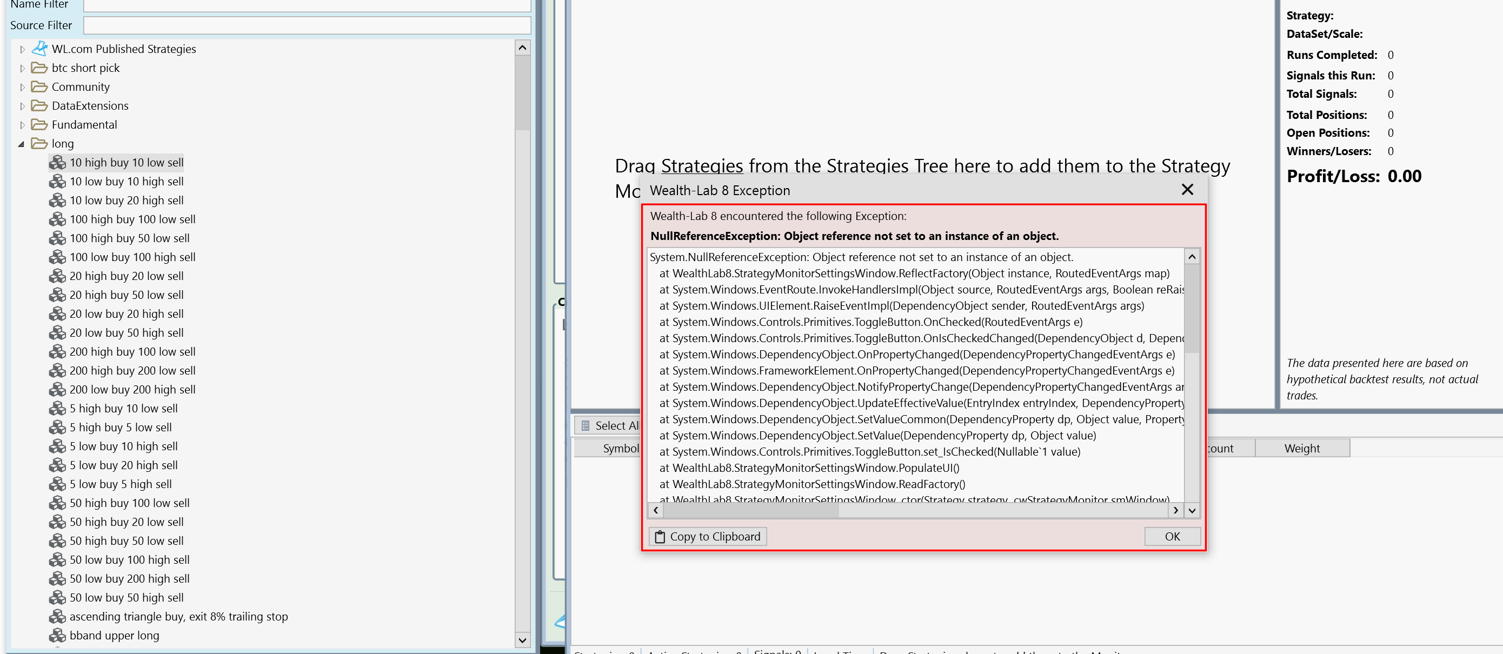1503x654 pixels.
Task: Click OK in the exception dialog
Action: coord(1172,537)
